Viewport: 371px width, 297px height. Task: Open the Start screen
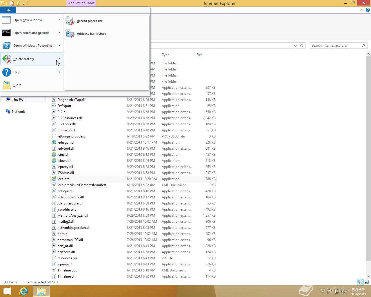7,291
